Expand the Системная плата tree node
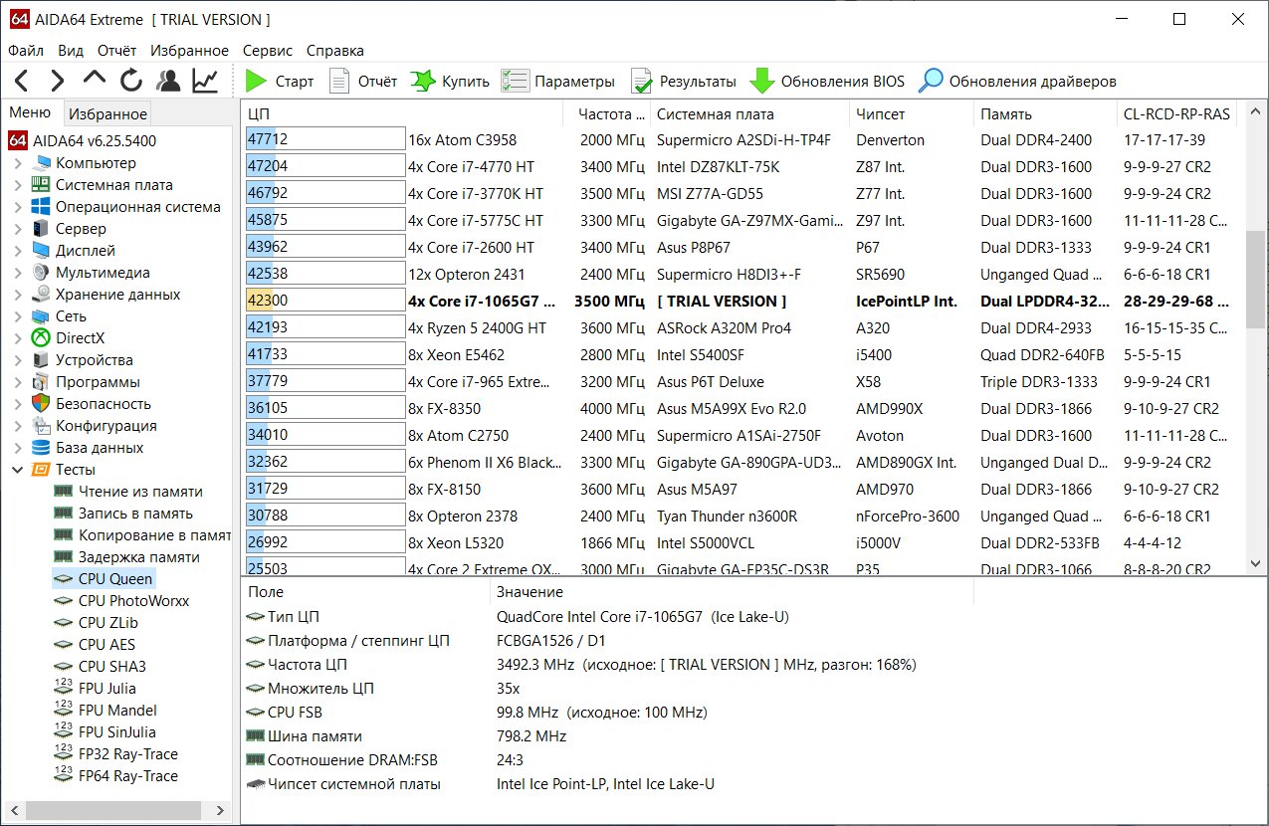Image resolution: width=1269 pixels, height=826 pixels. 18,185
